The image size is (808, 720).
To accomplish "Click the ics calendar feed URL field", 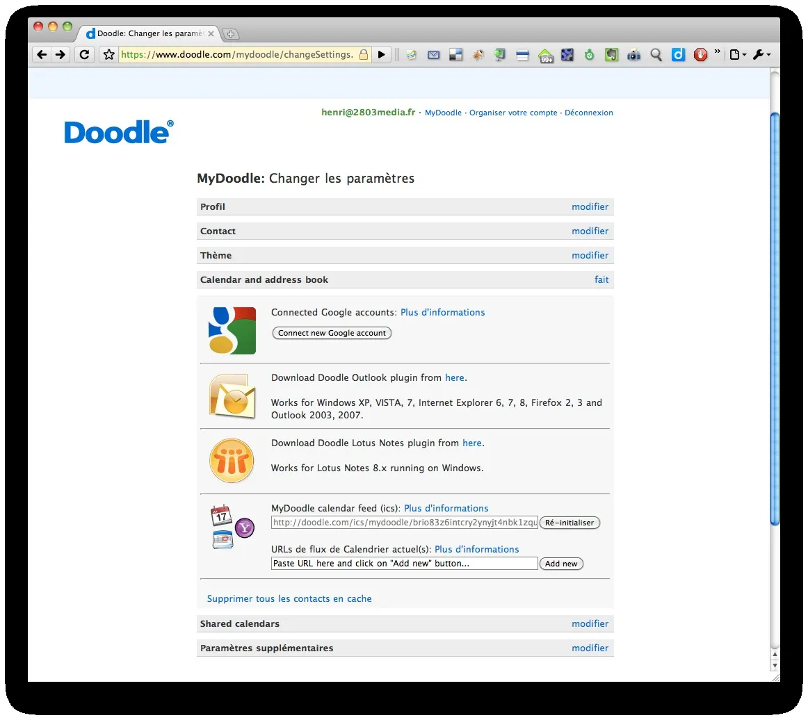I will pyautogui.click(x=405, y=523).
